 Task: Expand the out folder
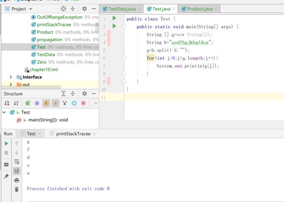click(x=10, y=85)
